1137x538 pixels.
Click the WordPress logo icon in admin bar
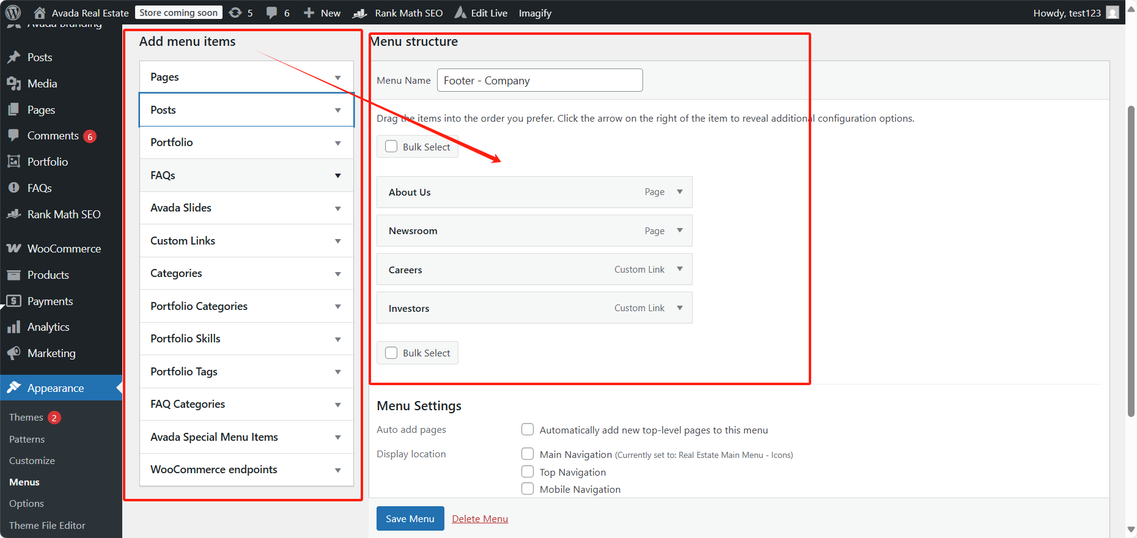coord(13,13)
